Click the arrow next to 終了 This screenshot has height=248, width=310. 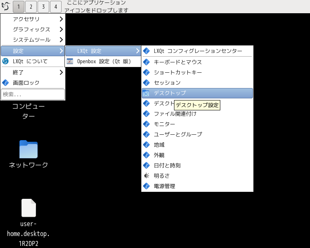tap(61, 72)
